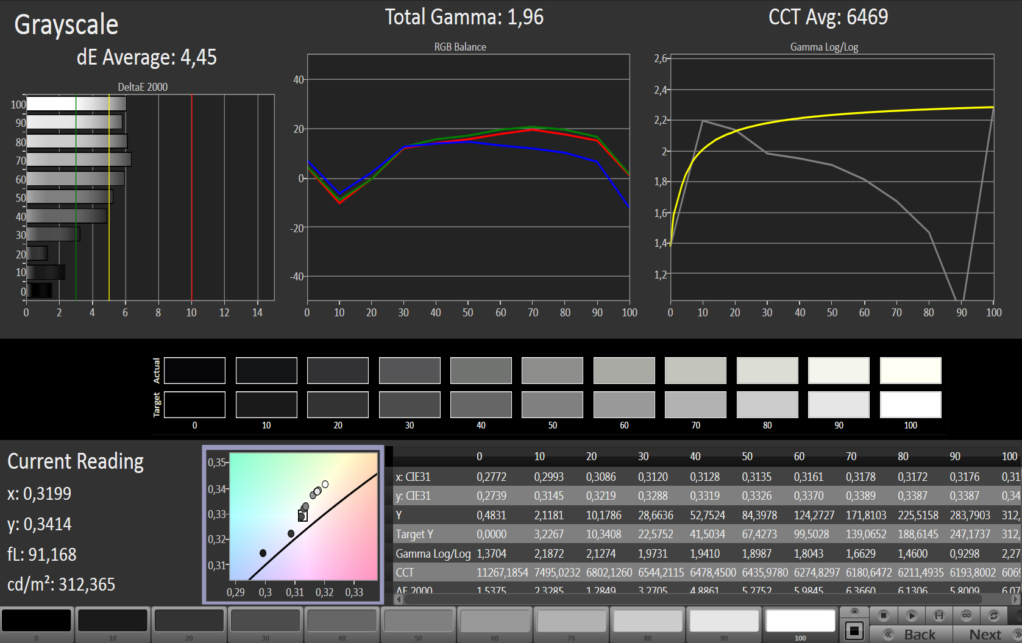Select the 0 level patch in bottom strip

(x=37, y=622)
